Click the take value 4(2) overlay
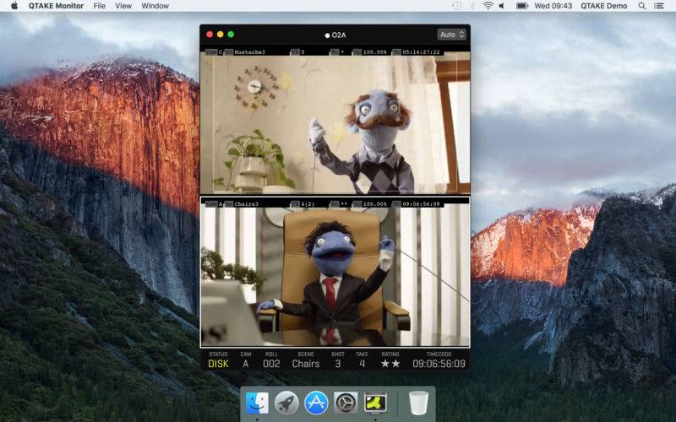This screenshot has width=676, height=422. (x=308, y=204)
